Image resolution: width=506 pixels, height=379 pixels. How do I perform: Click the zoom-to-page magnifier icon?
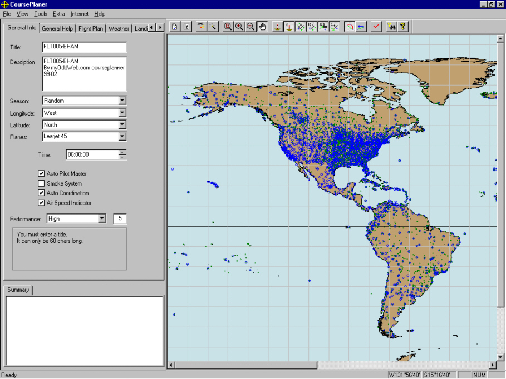[228, 27]
